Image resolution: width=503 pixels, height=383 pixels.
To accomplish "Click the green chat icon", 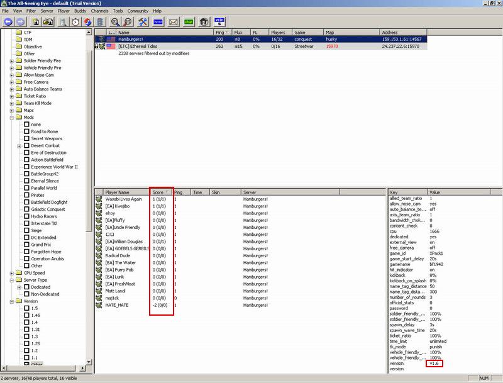I will 189,21.
